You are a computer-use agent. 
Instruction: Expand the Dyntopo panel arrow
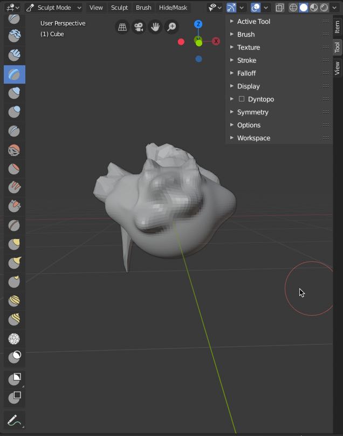click(x=232, y=99)
